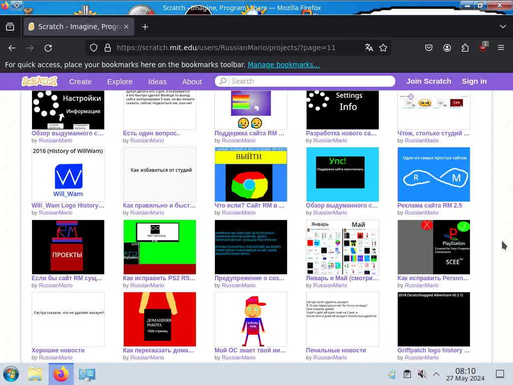Open the PlayStation SCEE thumbnail
The width and height of the screenshot is (513, 385).
(434, 247)
